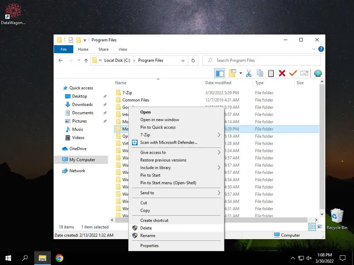Sort by Type column header
The width and height of the screenshot is (354, 265).
[x=259, y=83]
